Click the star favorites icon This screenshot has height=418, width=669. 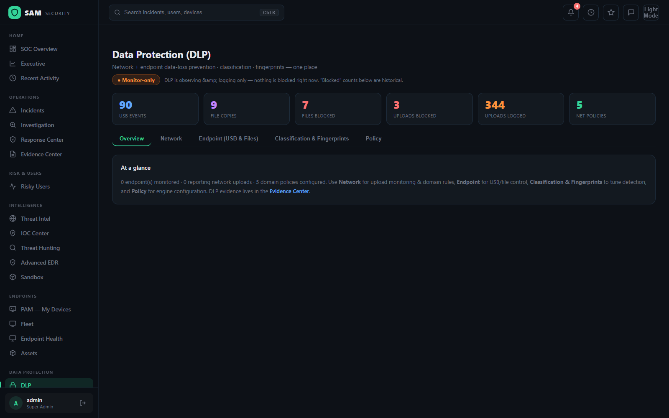point(611,13)
